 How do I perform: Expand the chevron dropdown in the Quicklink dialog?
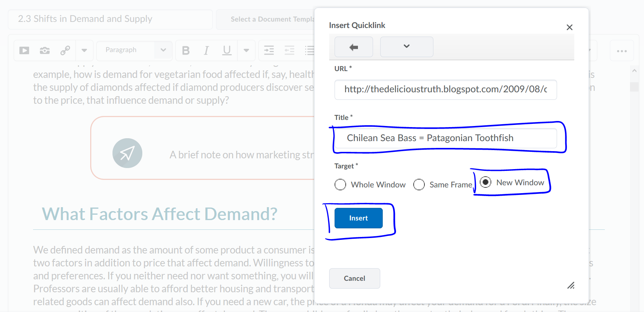click(x=406, y=47)
